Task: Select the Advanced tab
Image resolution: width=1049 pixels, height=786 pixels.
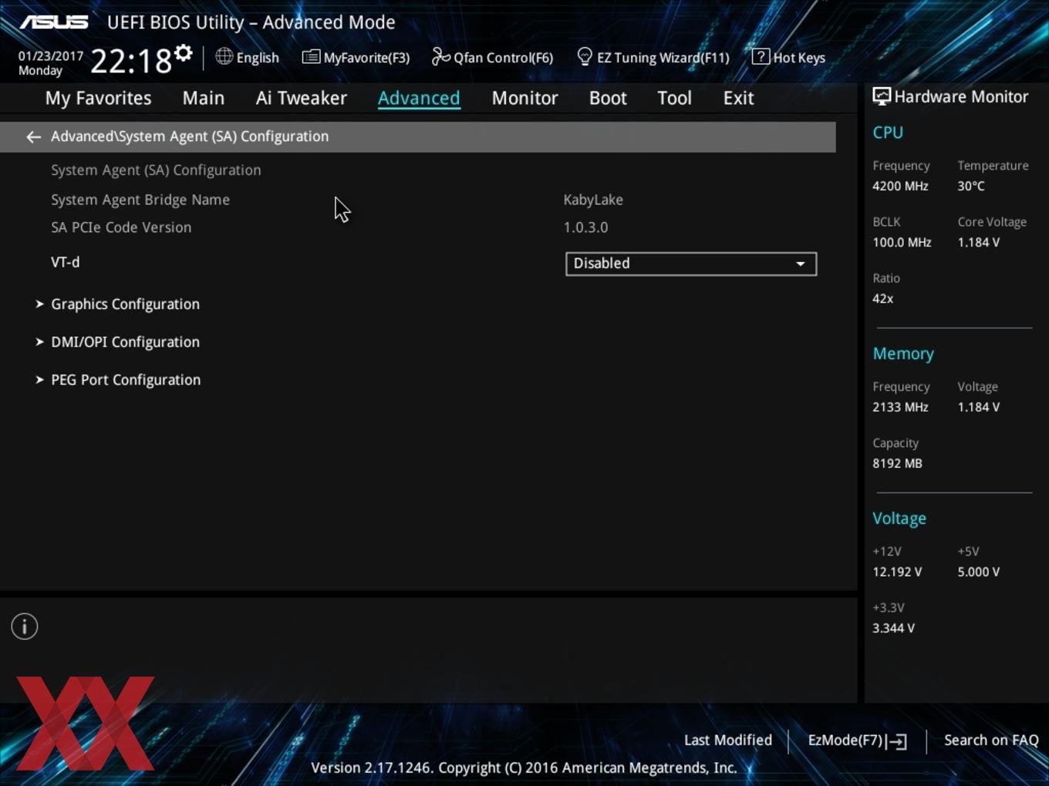Action: click(x=419, y=99)
